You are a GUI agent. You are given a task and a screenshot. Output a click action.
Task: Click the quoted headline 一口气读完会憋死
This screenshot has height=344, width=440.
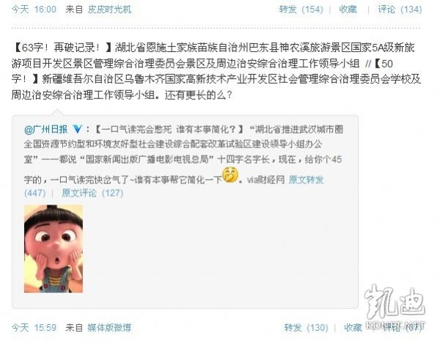coord(136,129)
